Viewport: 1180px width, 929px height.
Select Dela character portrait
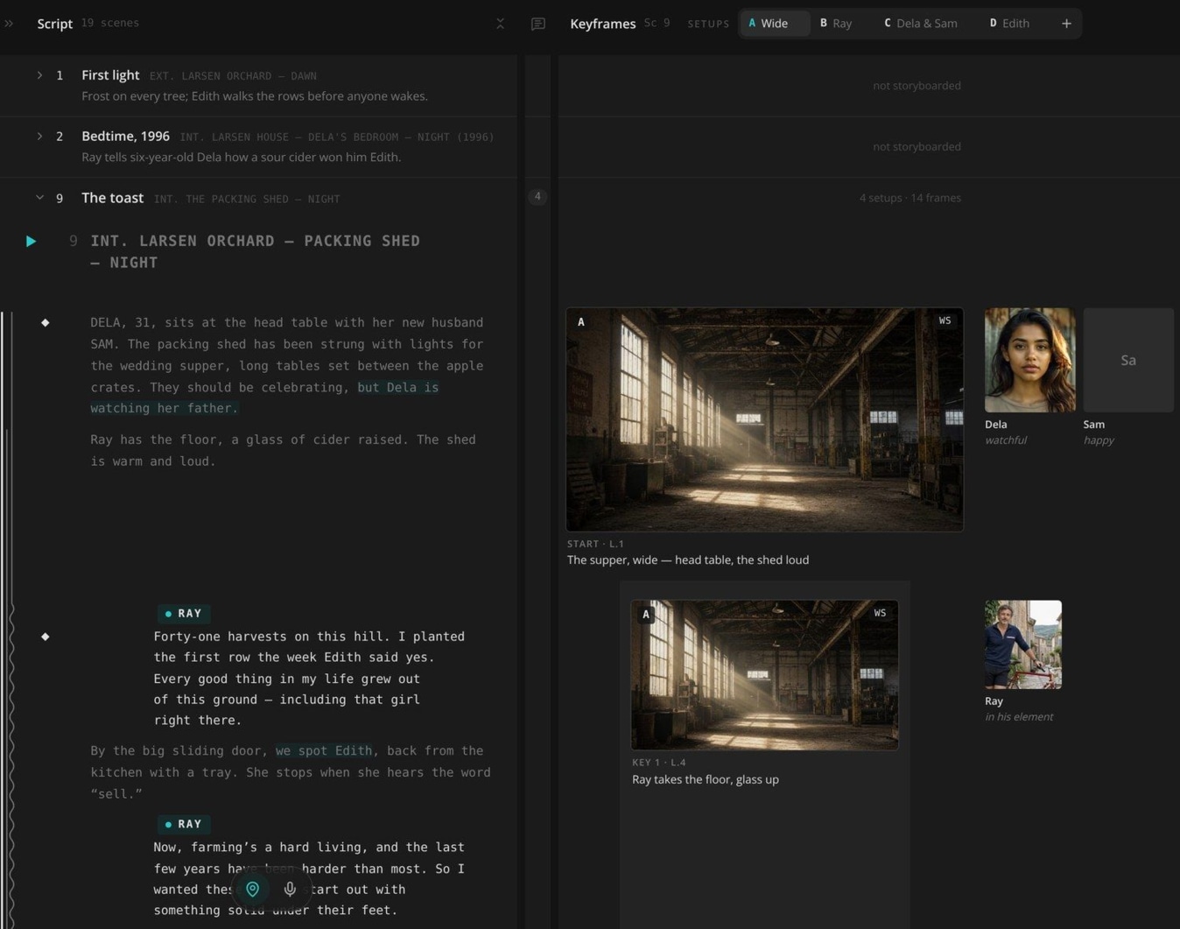(x=1029, y=360)
